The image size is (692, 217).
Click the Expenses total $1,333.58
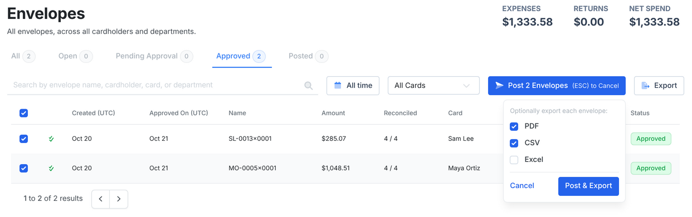pos(528,22)
